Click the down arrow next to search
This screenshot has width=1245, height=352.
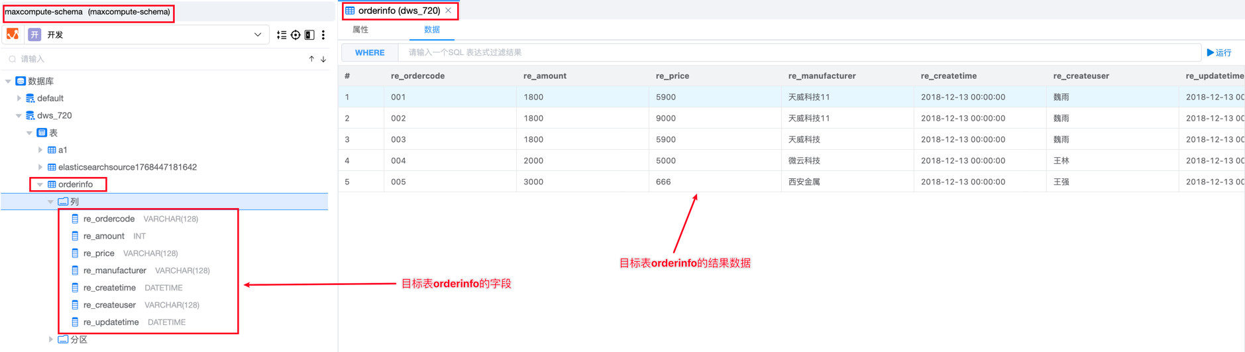(x=323, y=59)
